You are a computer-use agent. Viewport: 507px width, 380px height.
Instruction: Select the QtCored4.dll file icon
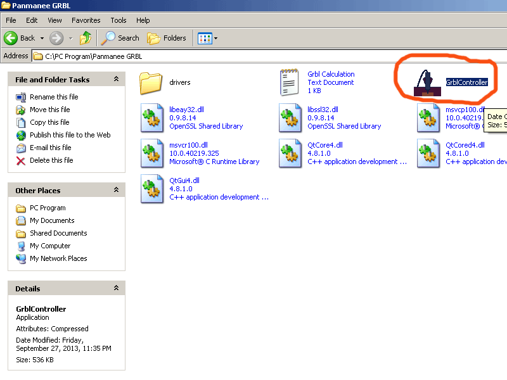pyautogui.click(x=428, y=153)
